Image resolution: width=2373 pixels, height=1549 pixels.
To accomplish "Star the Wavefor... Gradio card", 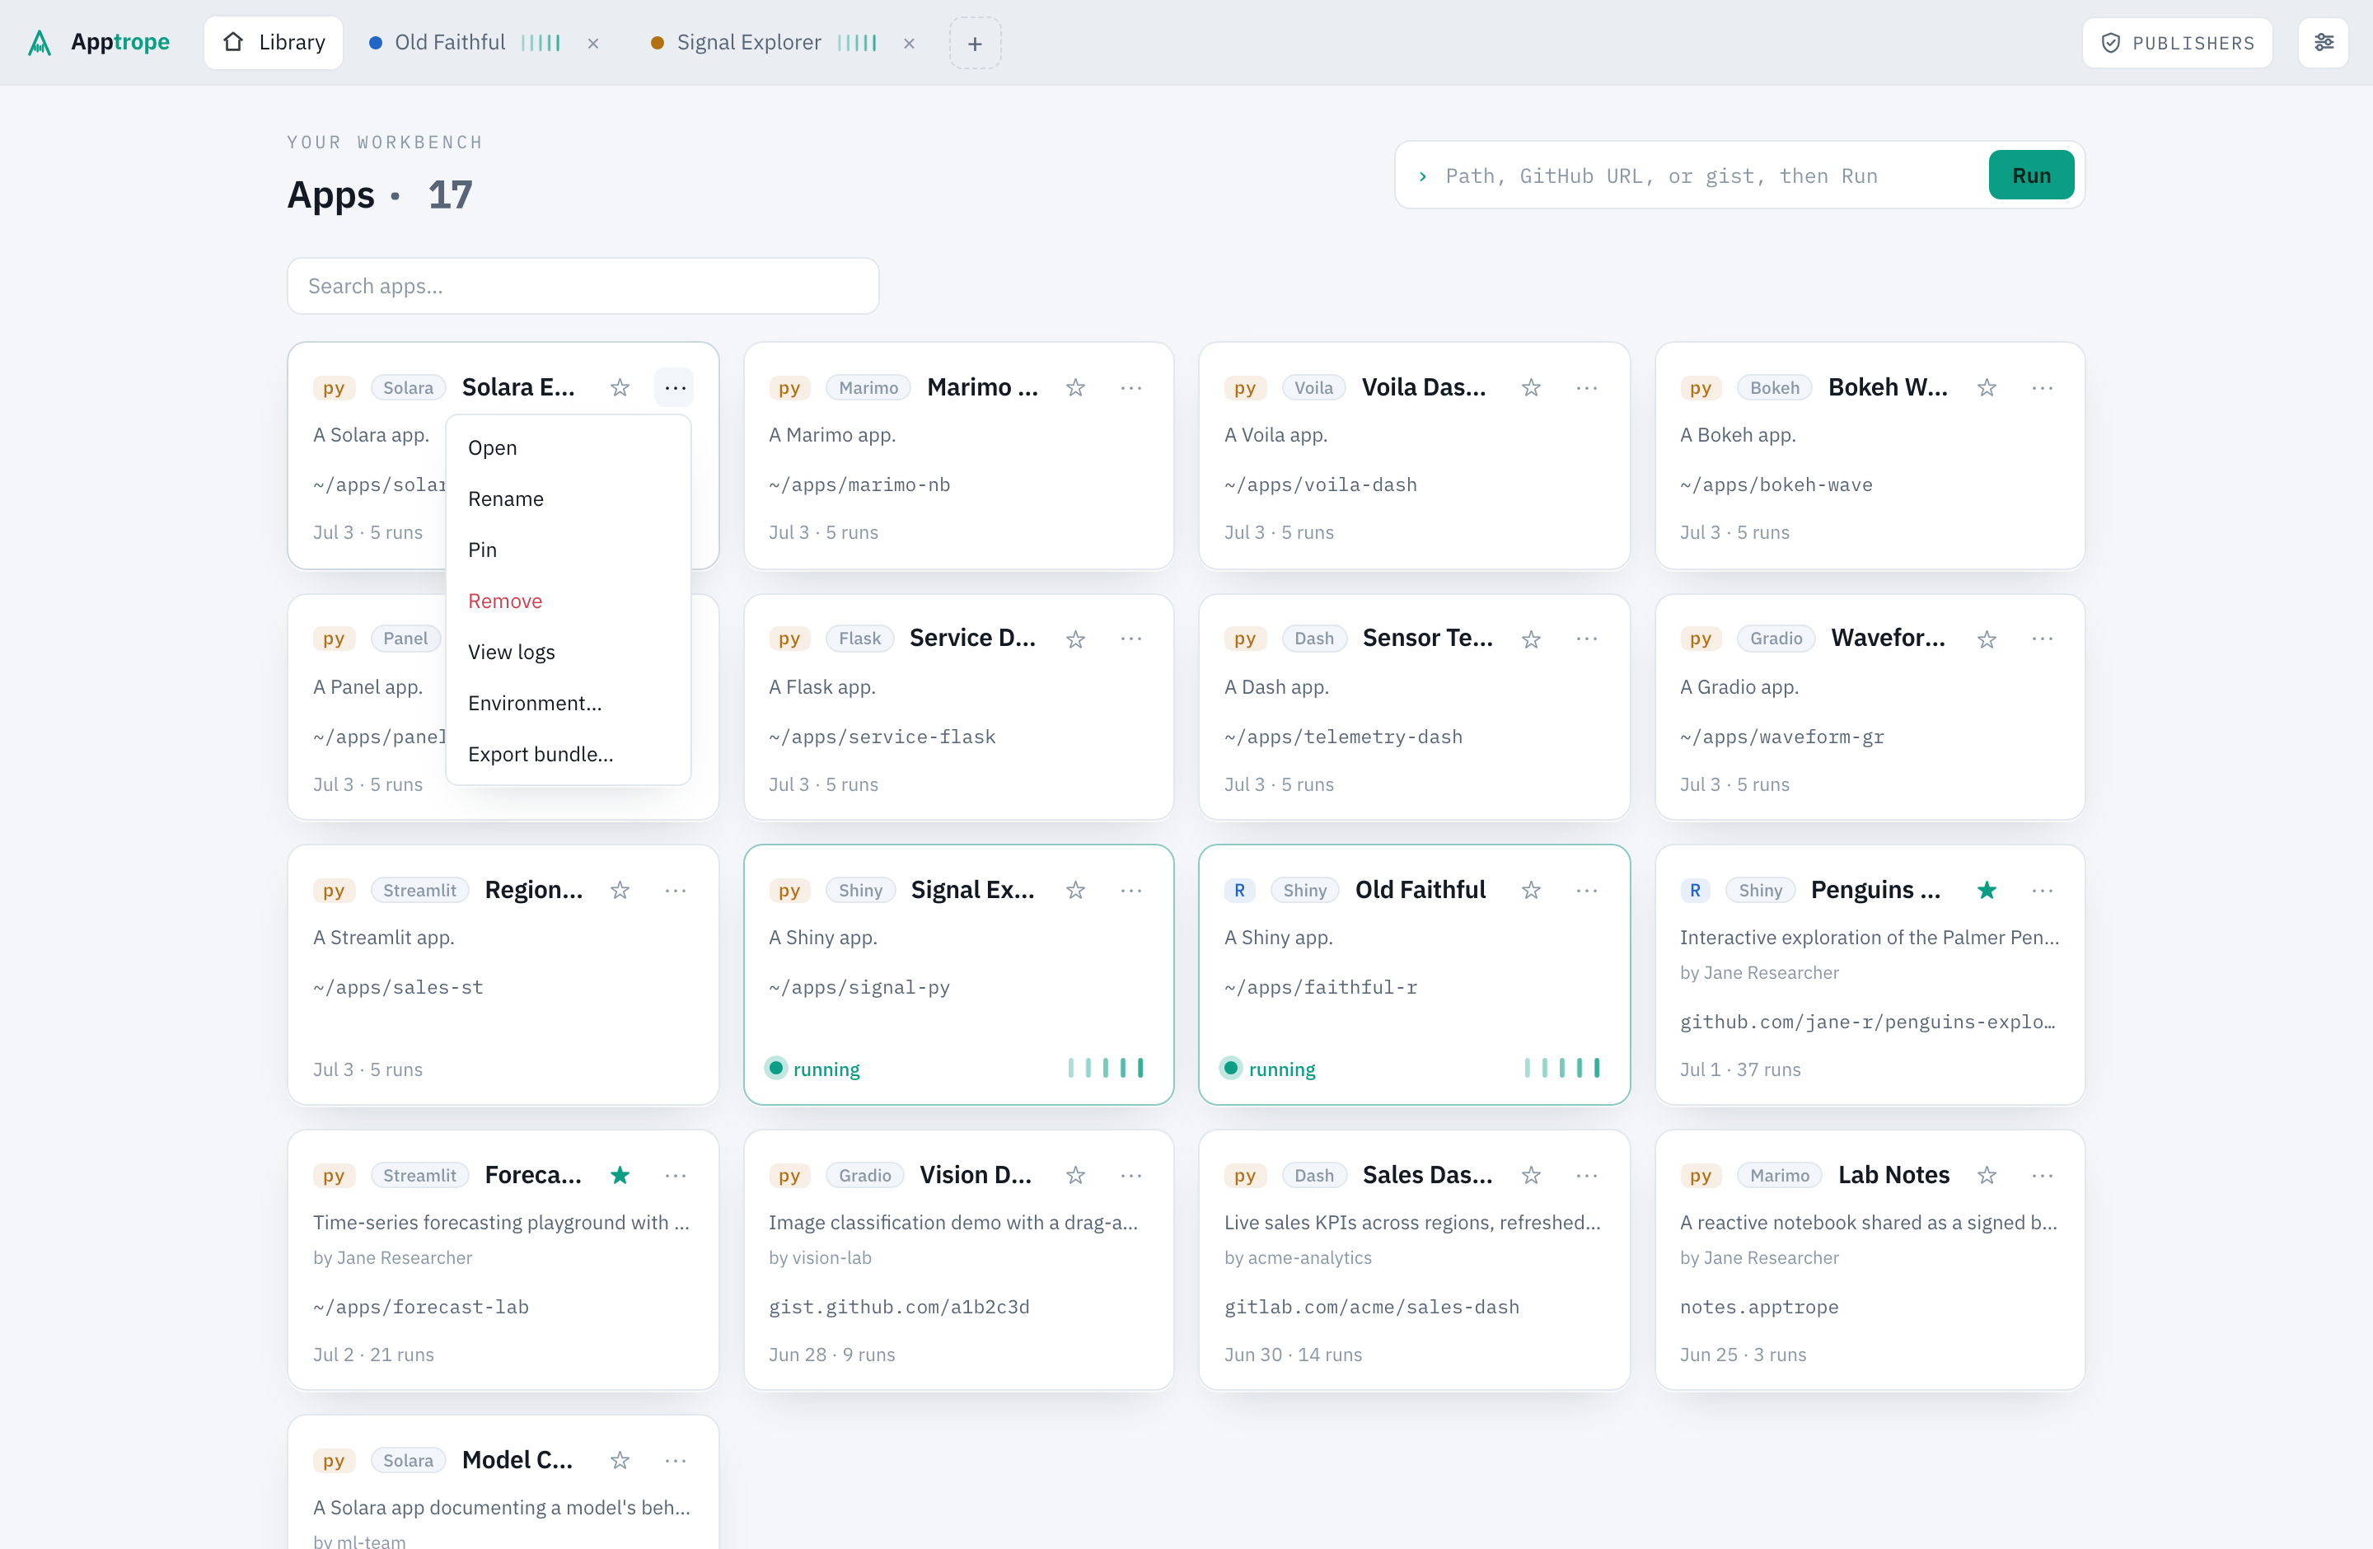I will pos(1986,638).
